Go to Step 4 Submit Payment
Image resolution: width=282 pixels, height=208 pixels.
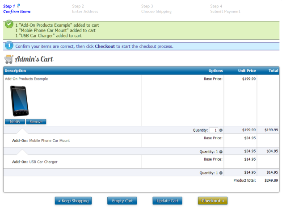point(225,9)
